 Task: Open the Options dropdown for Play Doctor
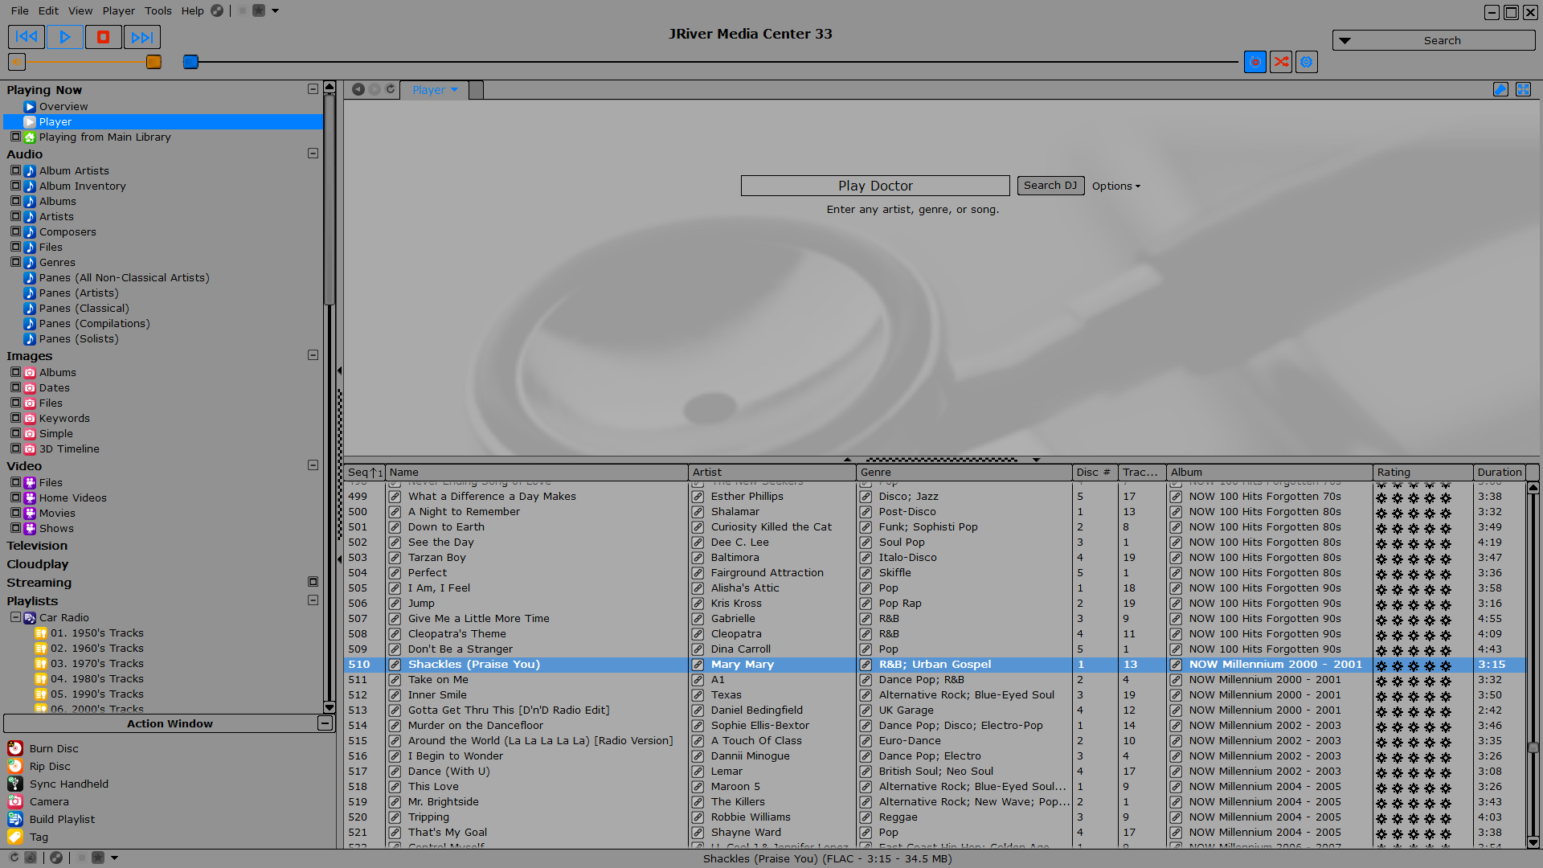point(1115,186)
